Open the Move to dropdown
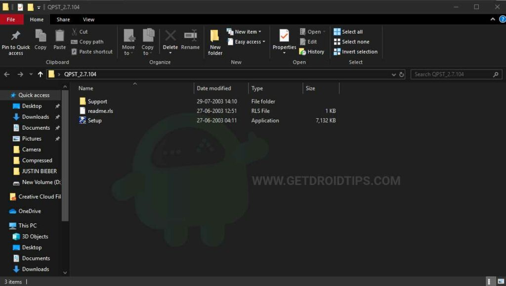 click(128, 42)
